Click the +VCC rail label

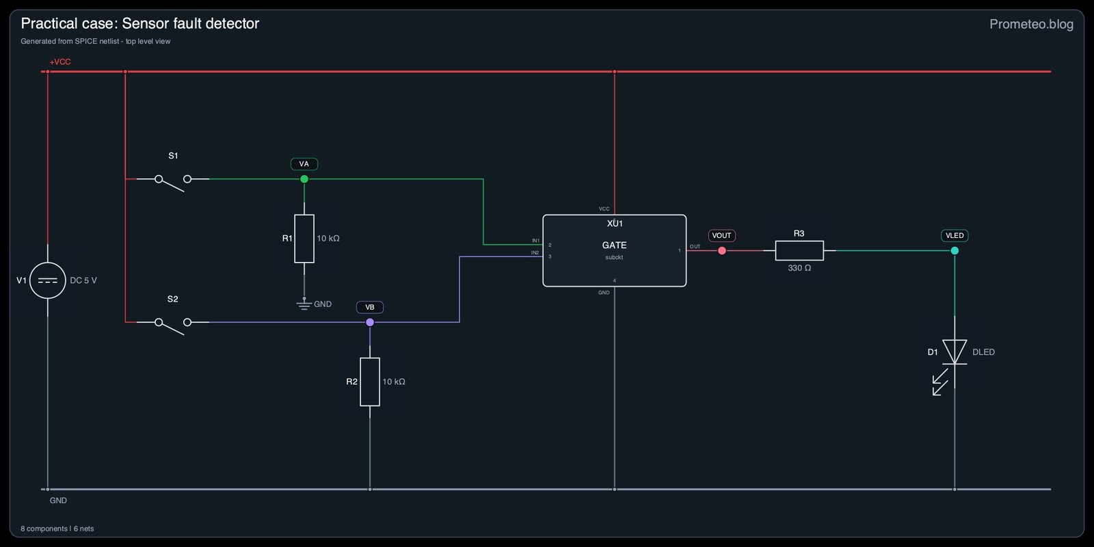click(60, 62)
